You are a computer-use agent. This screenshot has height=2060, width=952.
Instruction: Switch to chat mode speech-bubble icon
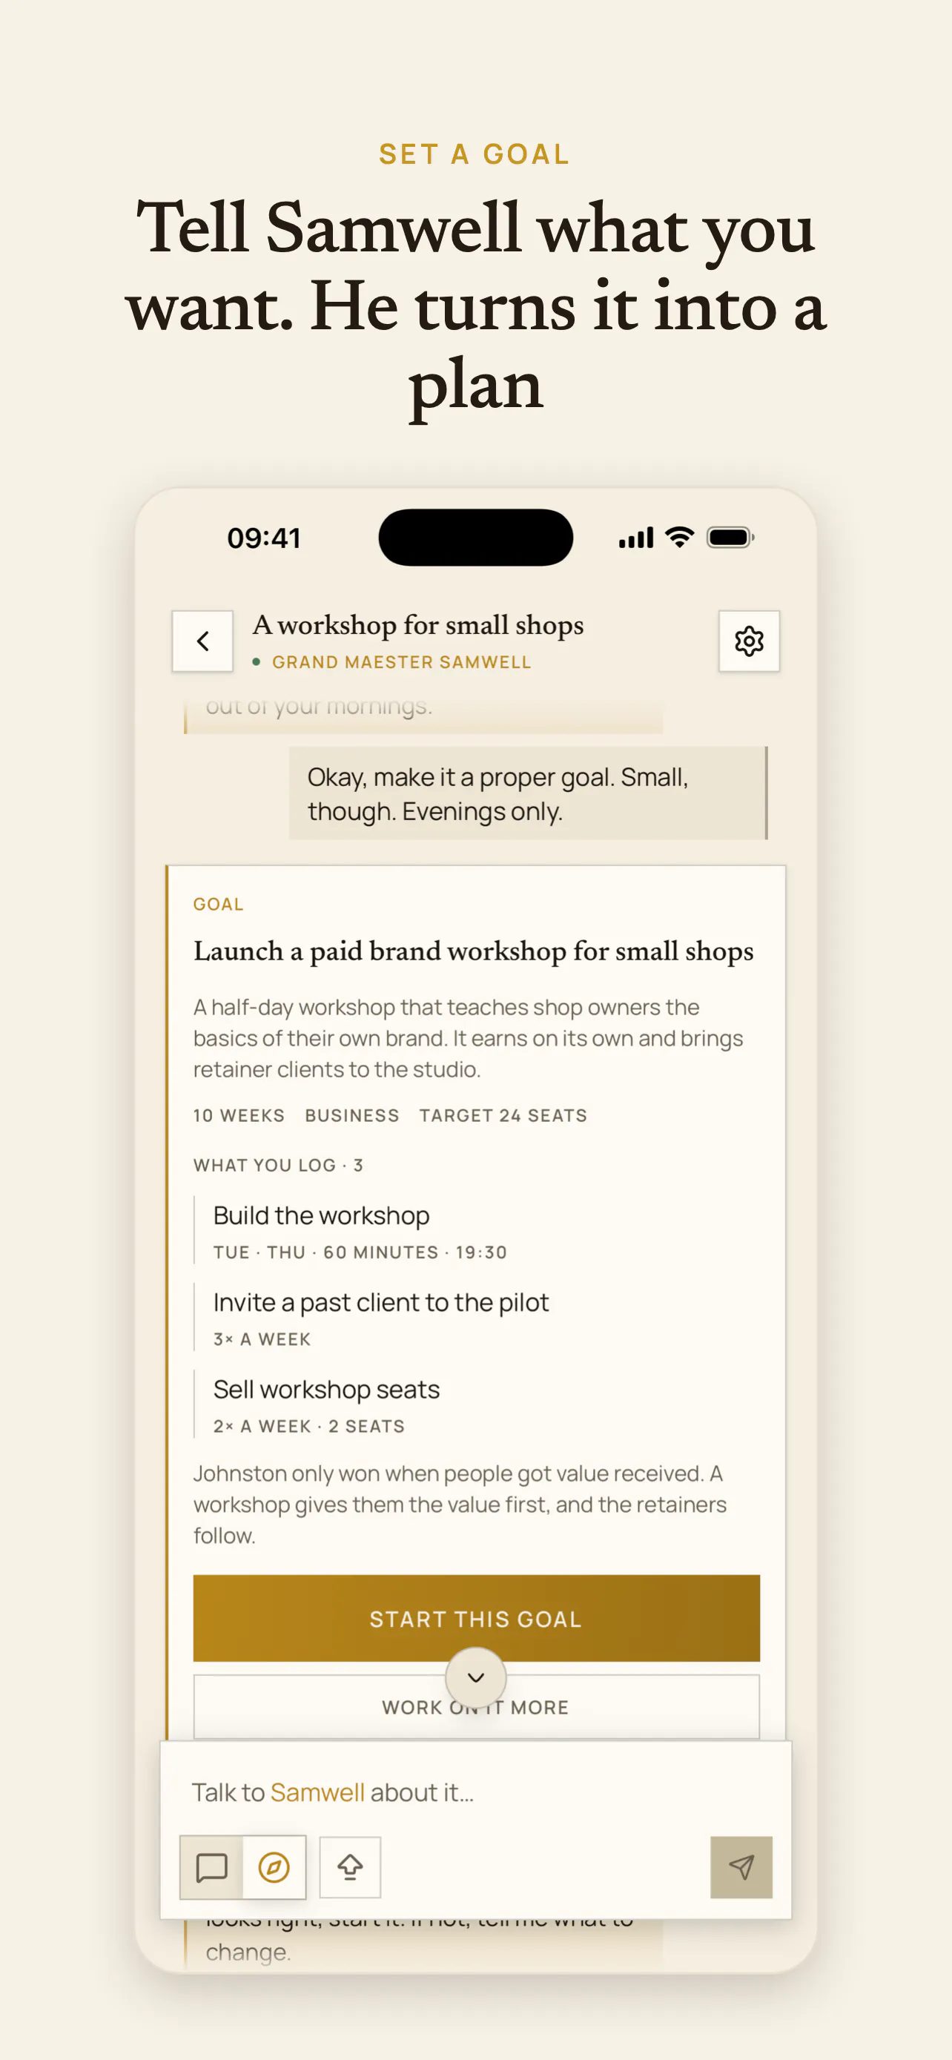coord(212,1867)
